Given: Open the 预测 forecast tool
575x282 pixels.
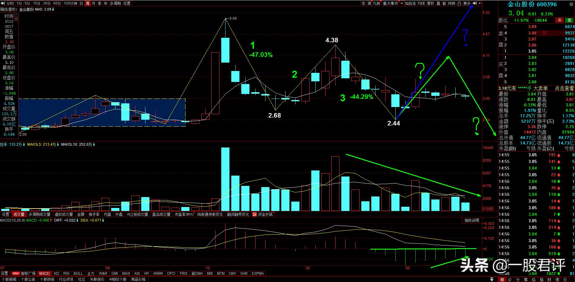Looking at the screenshot, I should [x=452, y=3].
